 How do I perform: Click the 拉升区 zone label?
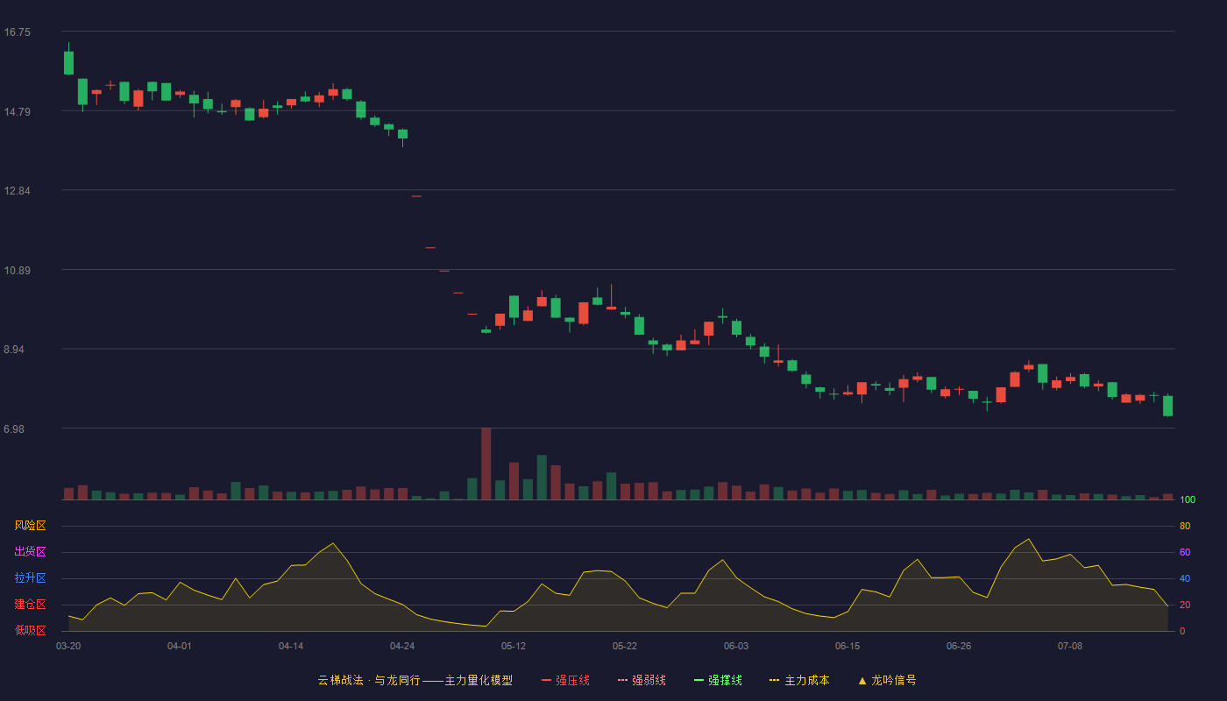[30, 578]
